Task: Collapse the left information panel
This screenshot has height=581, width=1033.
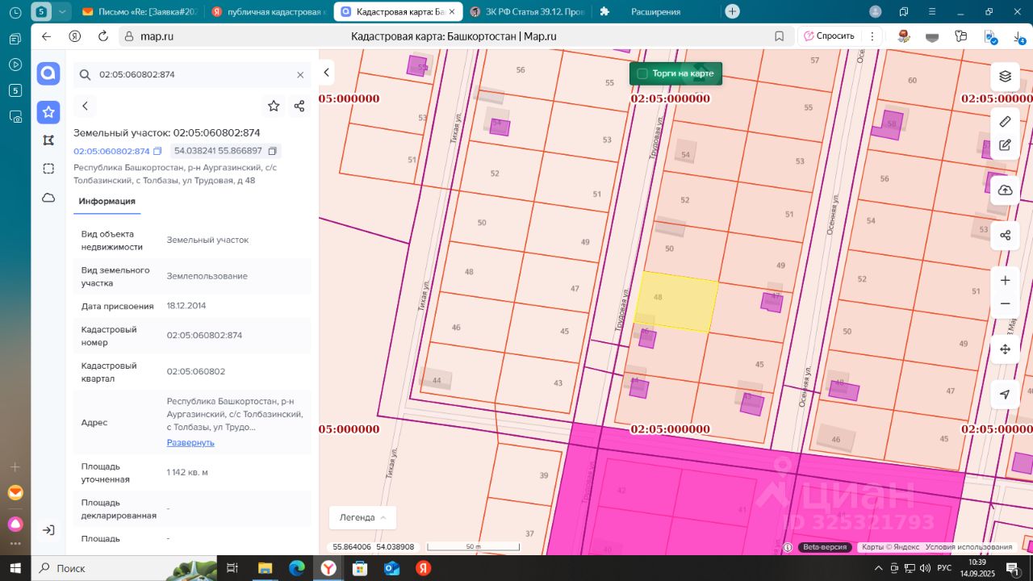Action: (x=326, y=73)
